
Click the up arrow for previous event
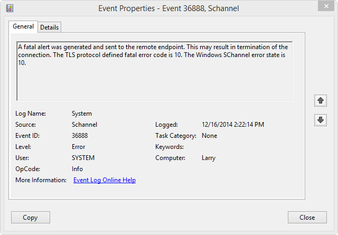(321, 100)
